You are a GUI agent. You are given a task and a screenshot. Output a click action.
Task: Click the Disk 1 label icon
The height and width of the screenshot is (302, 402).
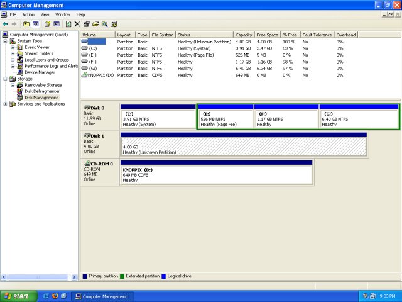click(88, 136)
